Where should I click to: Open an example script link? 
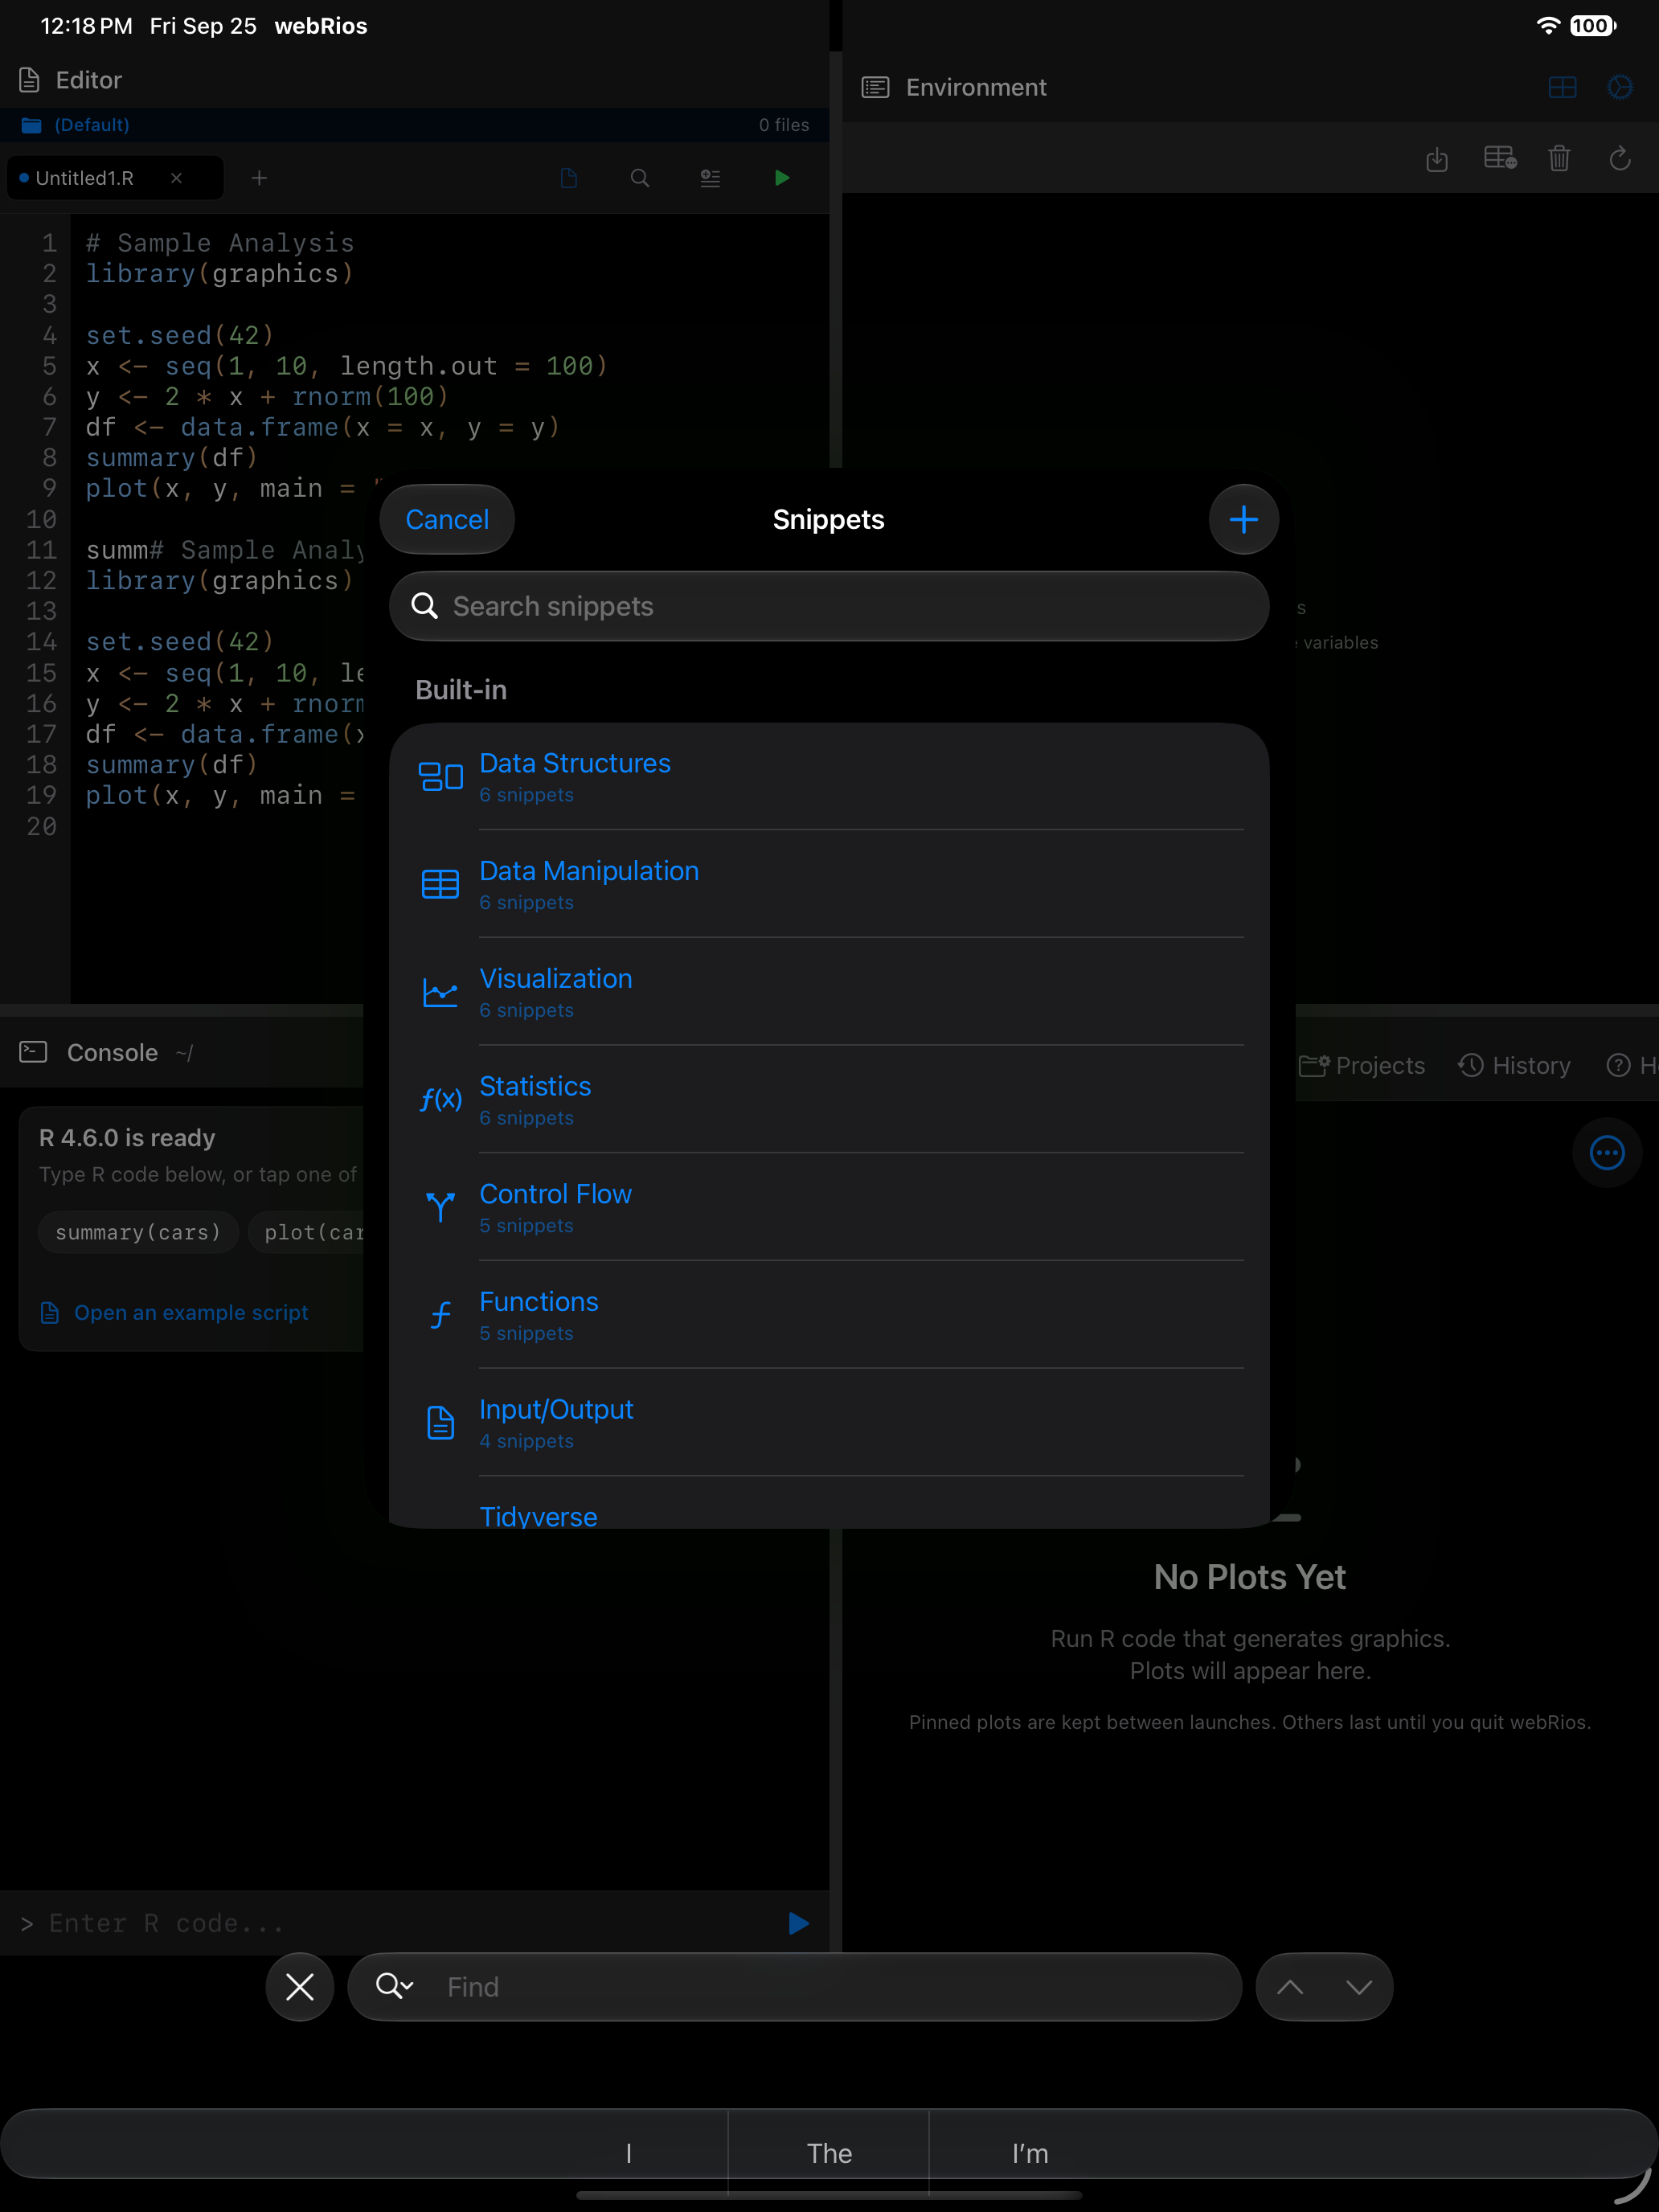[175, 1312]
